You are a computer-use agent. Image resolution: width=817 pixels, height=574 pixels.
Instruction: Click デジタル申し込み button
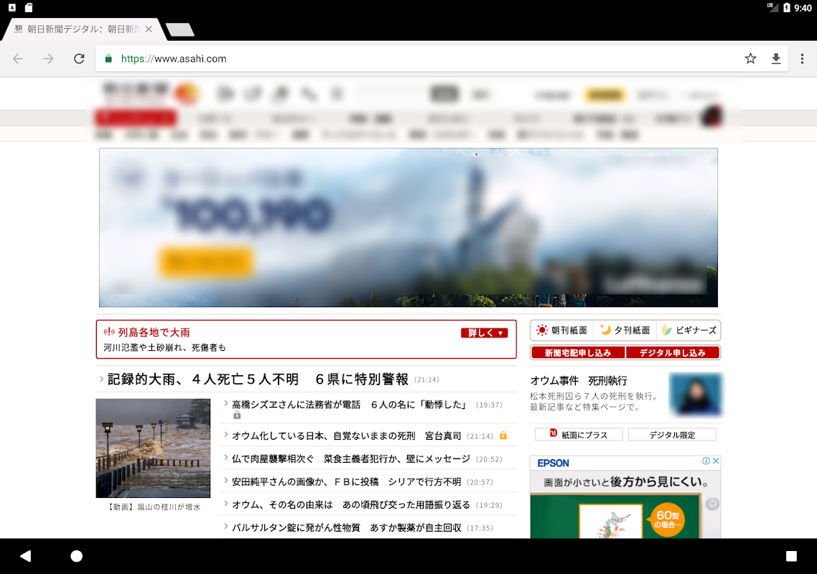pyautogui.click(x=673, y=352)
